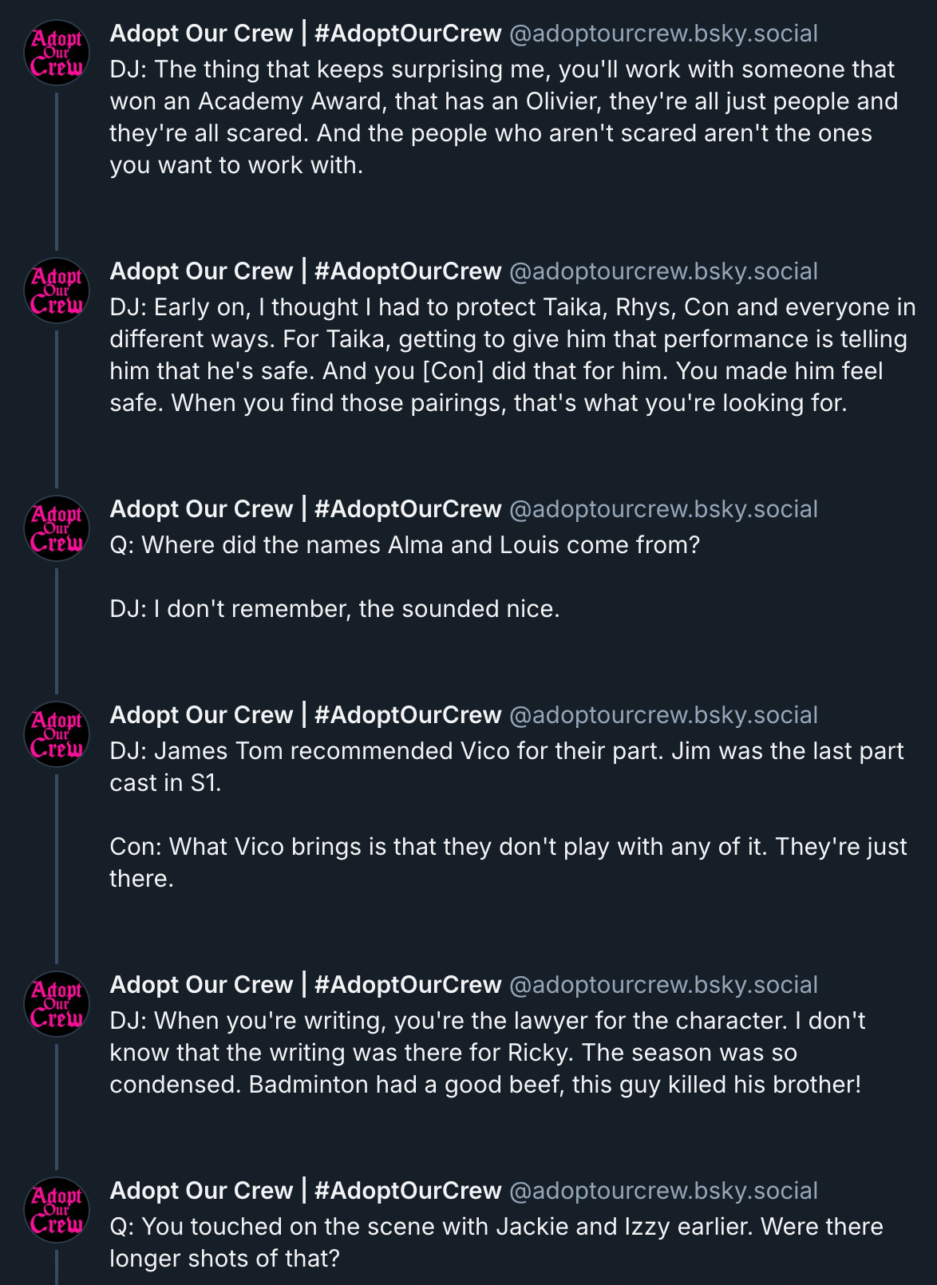937x1285 pixels.
Task: Click the author name above the James Tom post
Action: point(305,715)
